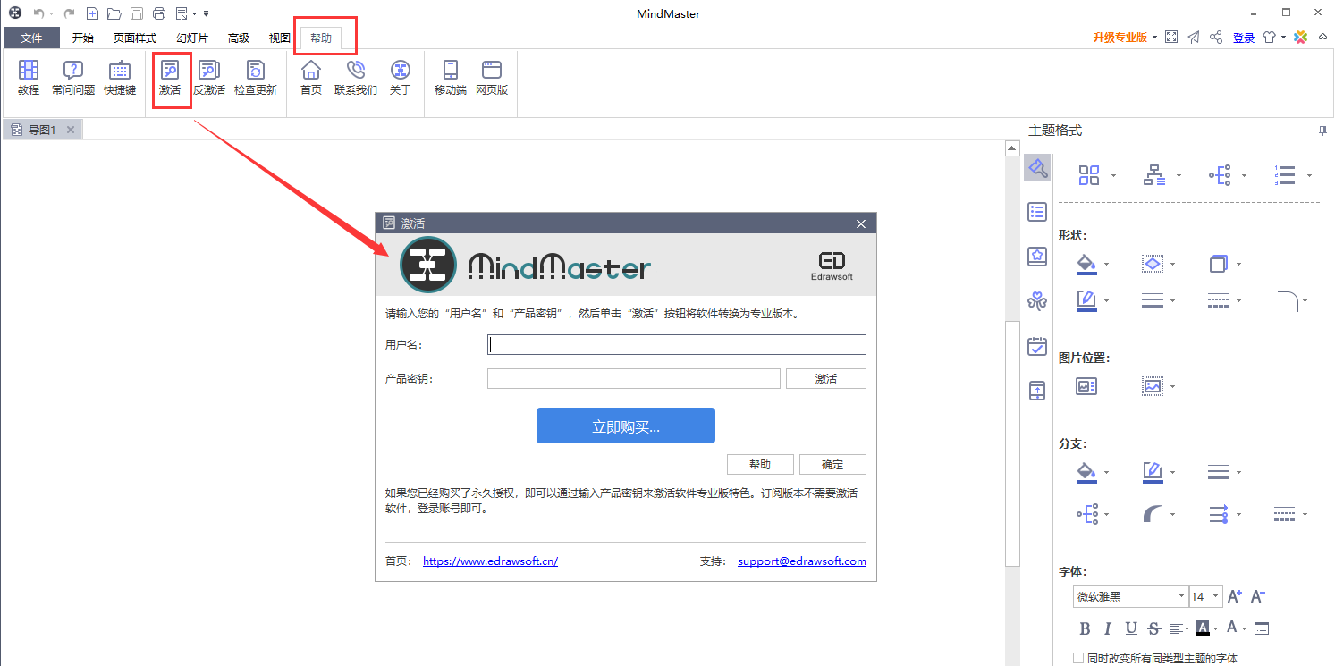Switch to the 开始 ribbon tab
The width and height of the screenshot is (1335, 666).
[x=83, y=38]
